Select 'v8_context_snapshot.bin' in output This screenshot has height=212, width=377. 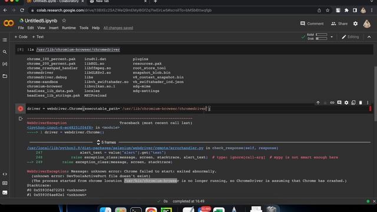point(158,77)
